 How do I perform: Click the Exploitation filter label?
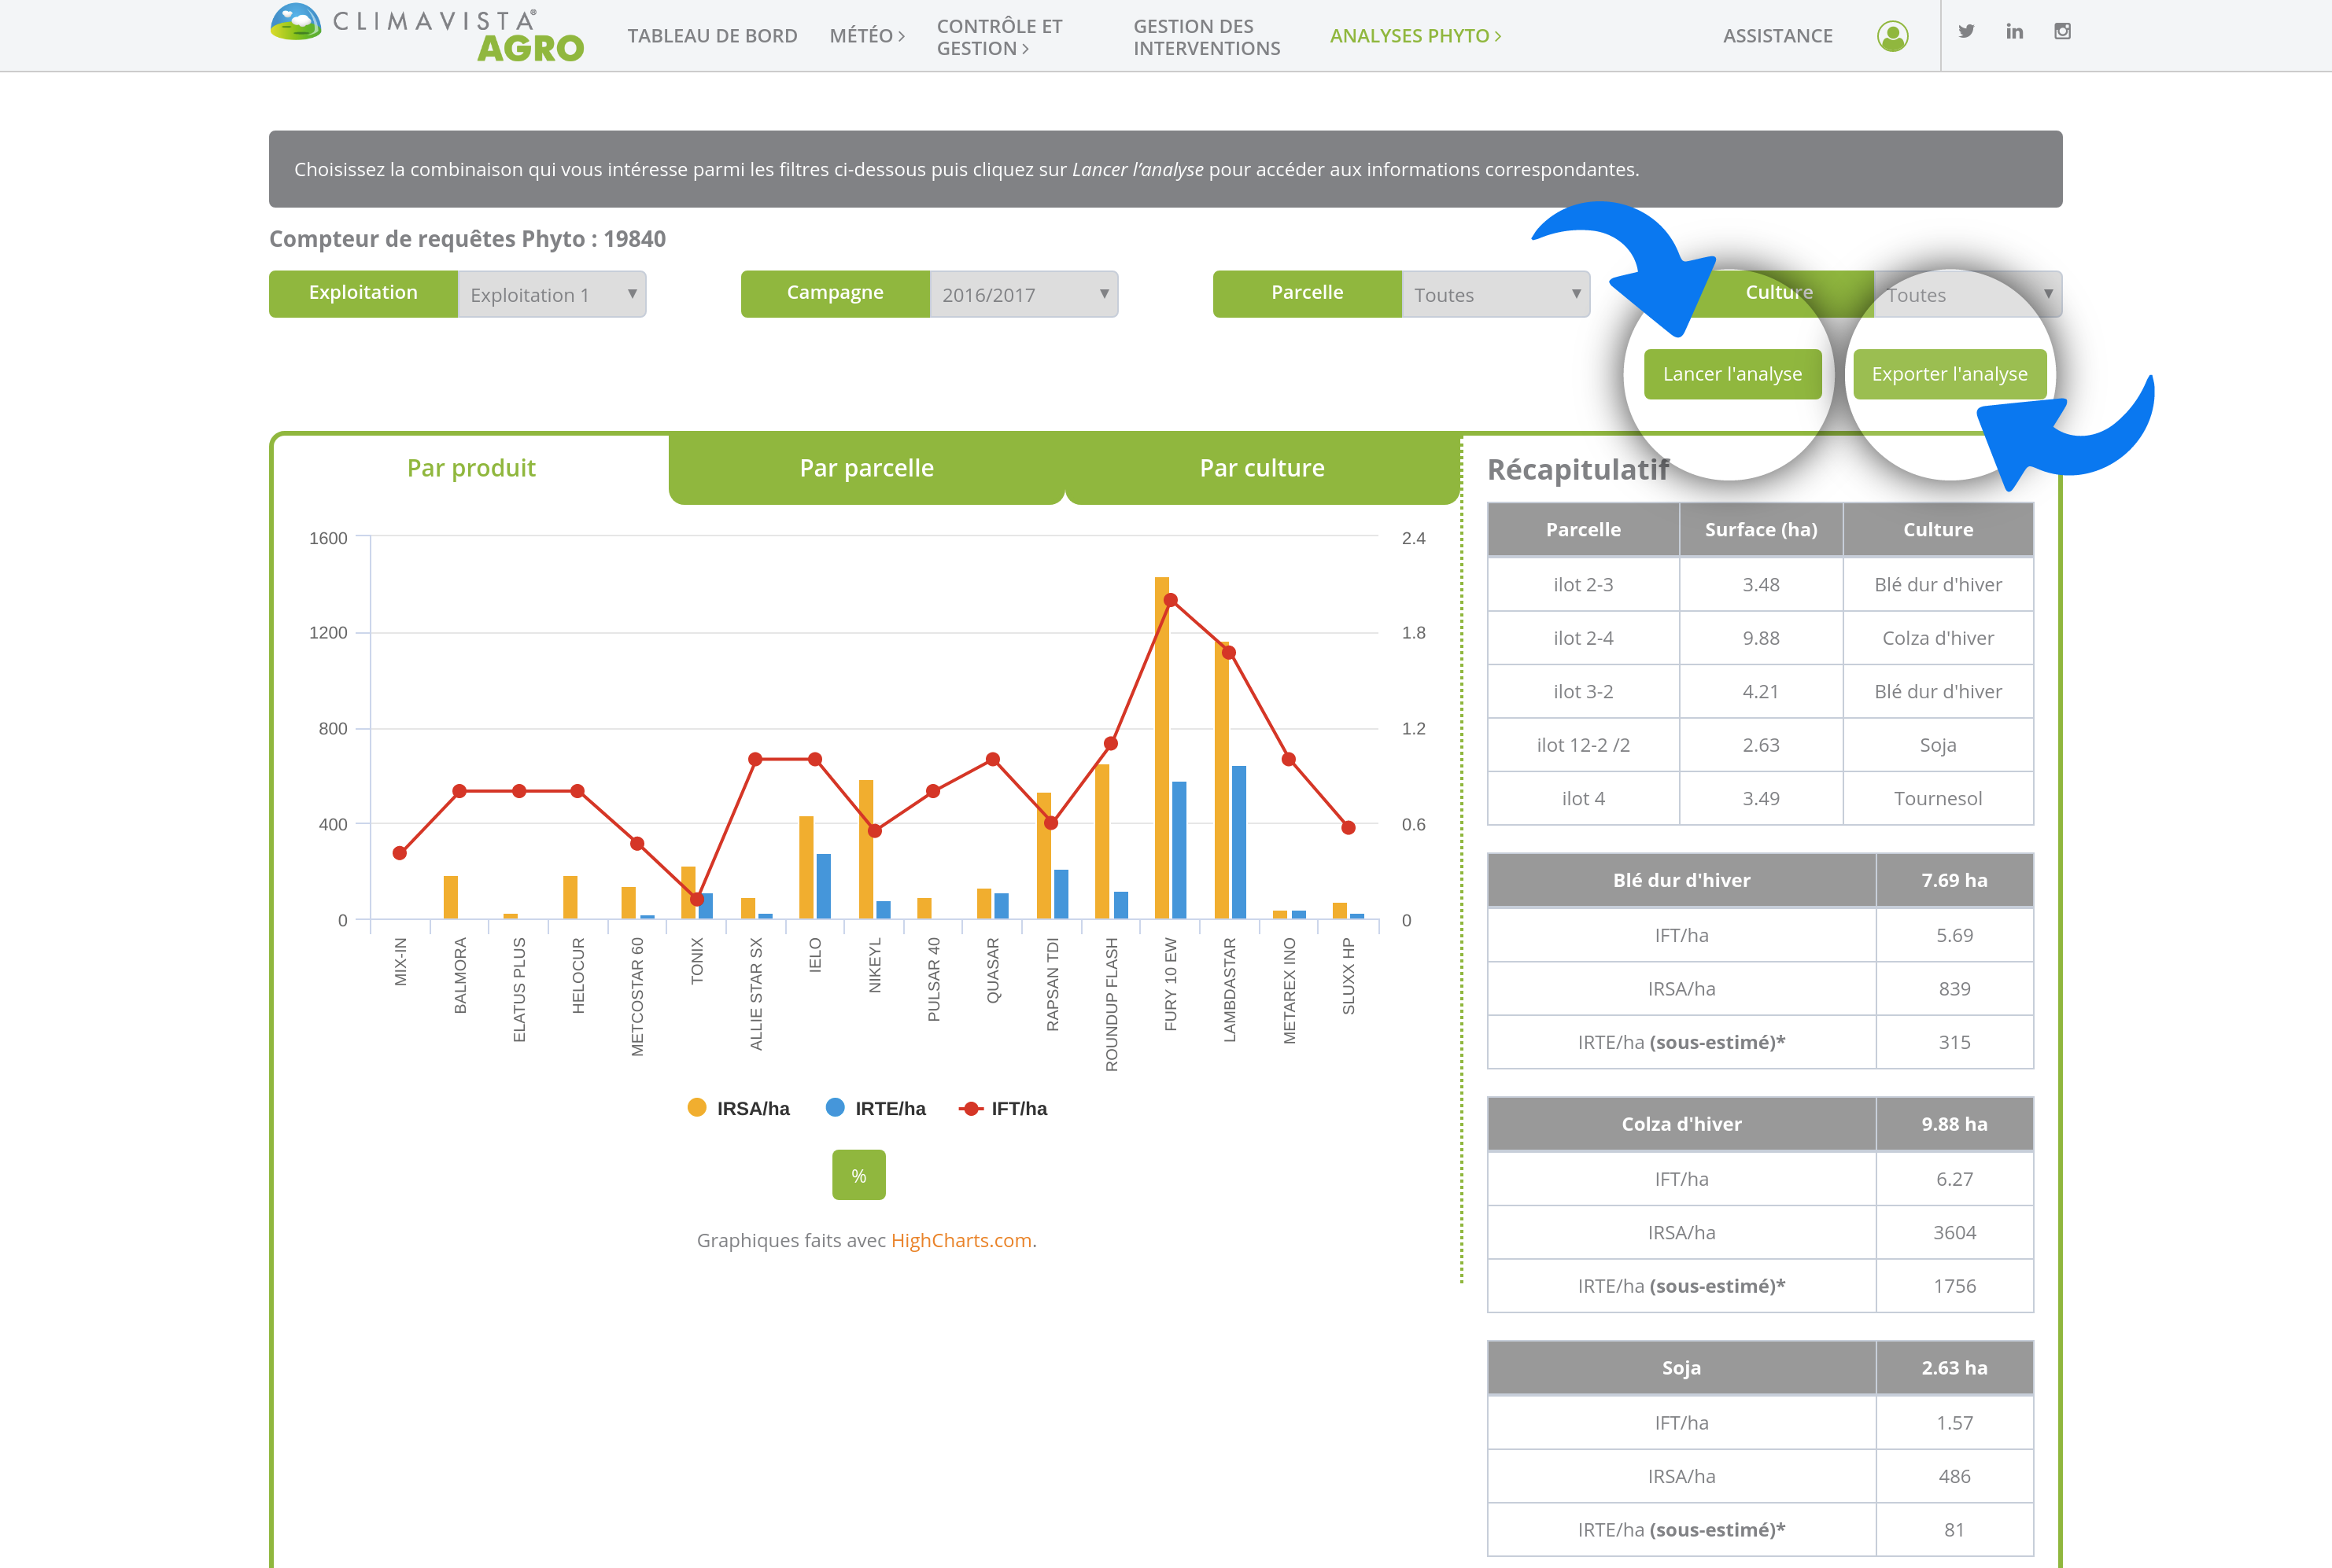click(363, 293)
